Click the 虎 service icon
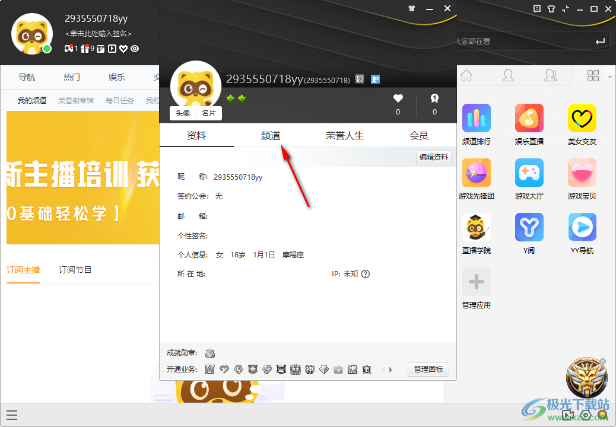The image size is (616, 427). (353, 369)
